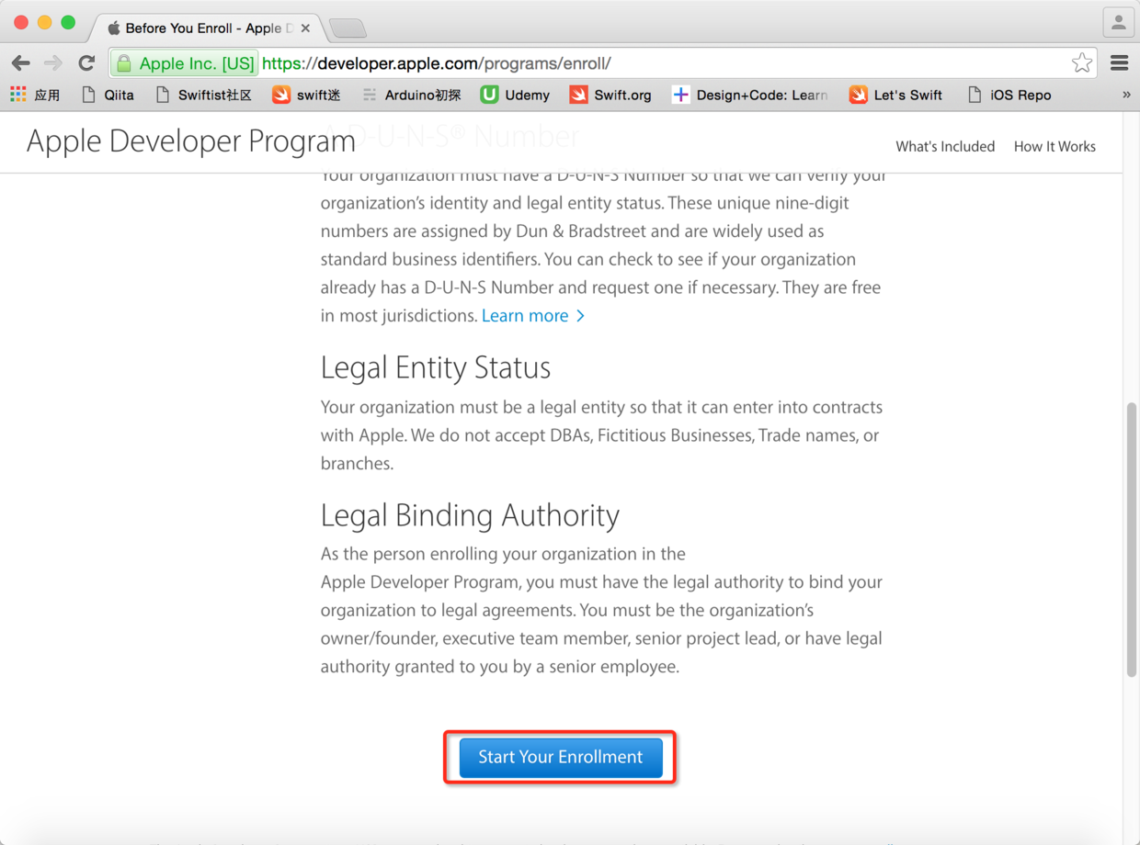The width and height of the screenshot is (1140, 845).
Task: Open the iOS Repo bookmark
Action: coord(1009,95)
